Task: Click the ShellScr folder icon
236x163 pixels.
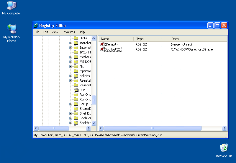Action: [x=76, y=122]
